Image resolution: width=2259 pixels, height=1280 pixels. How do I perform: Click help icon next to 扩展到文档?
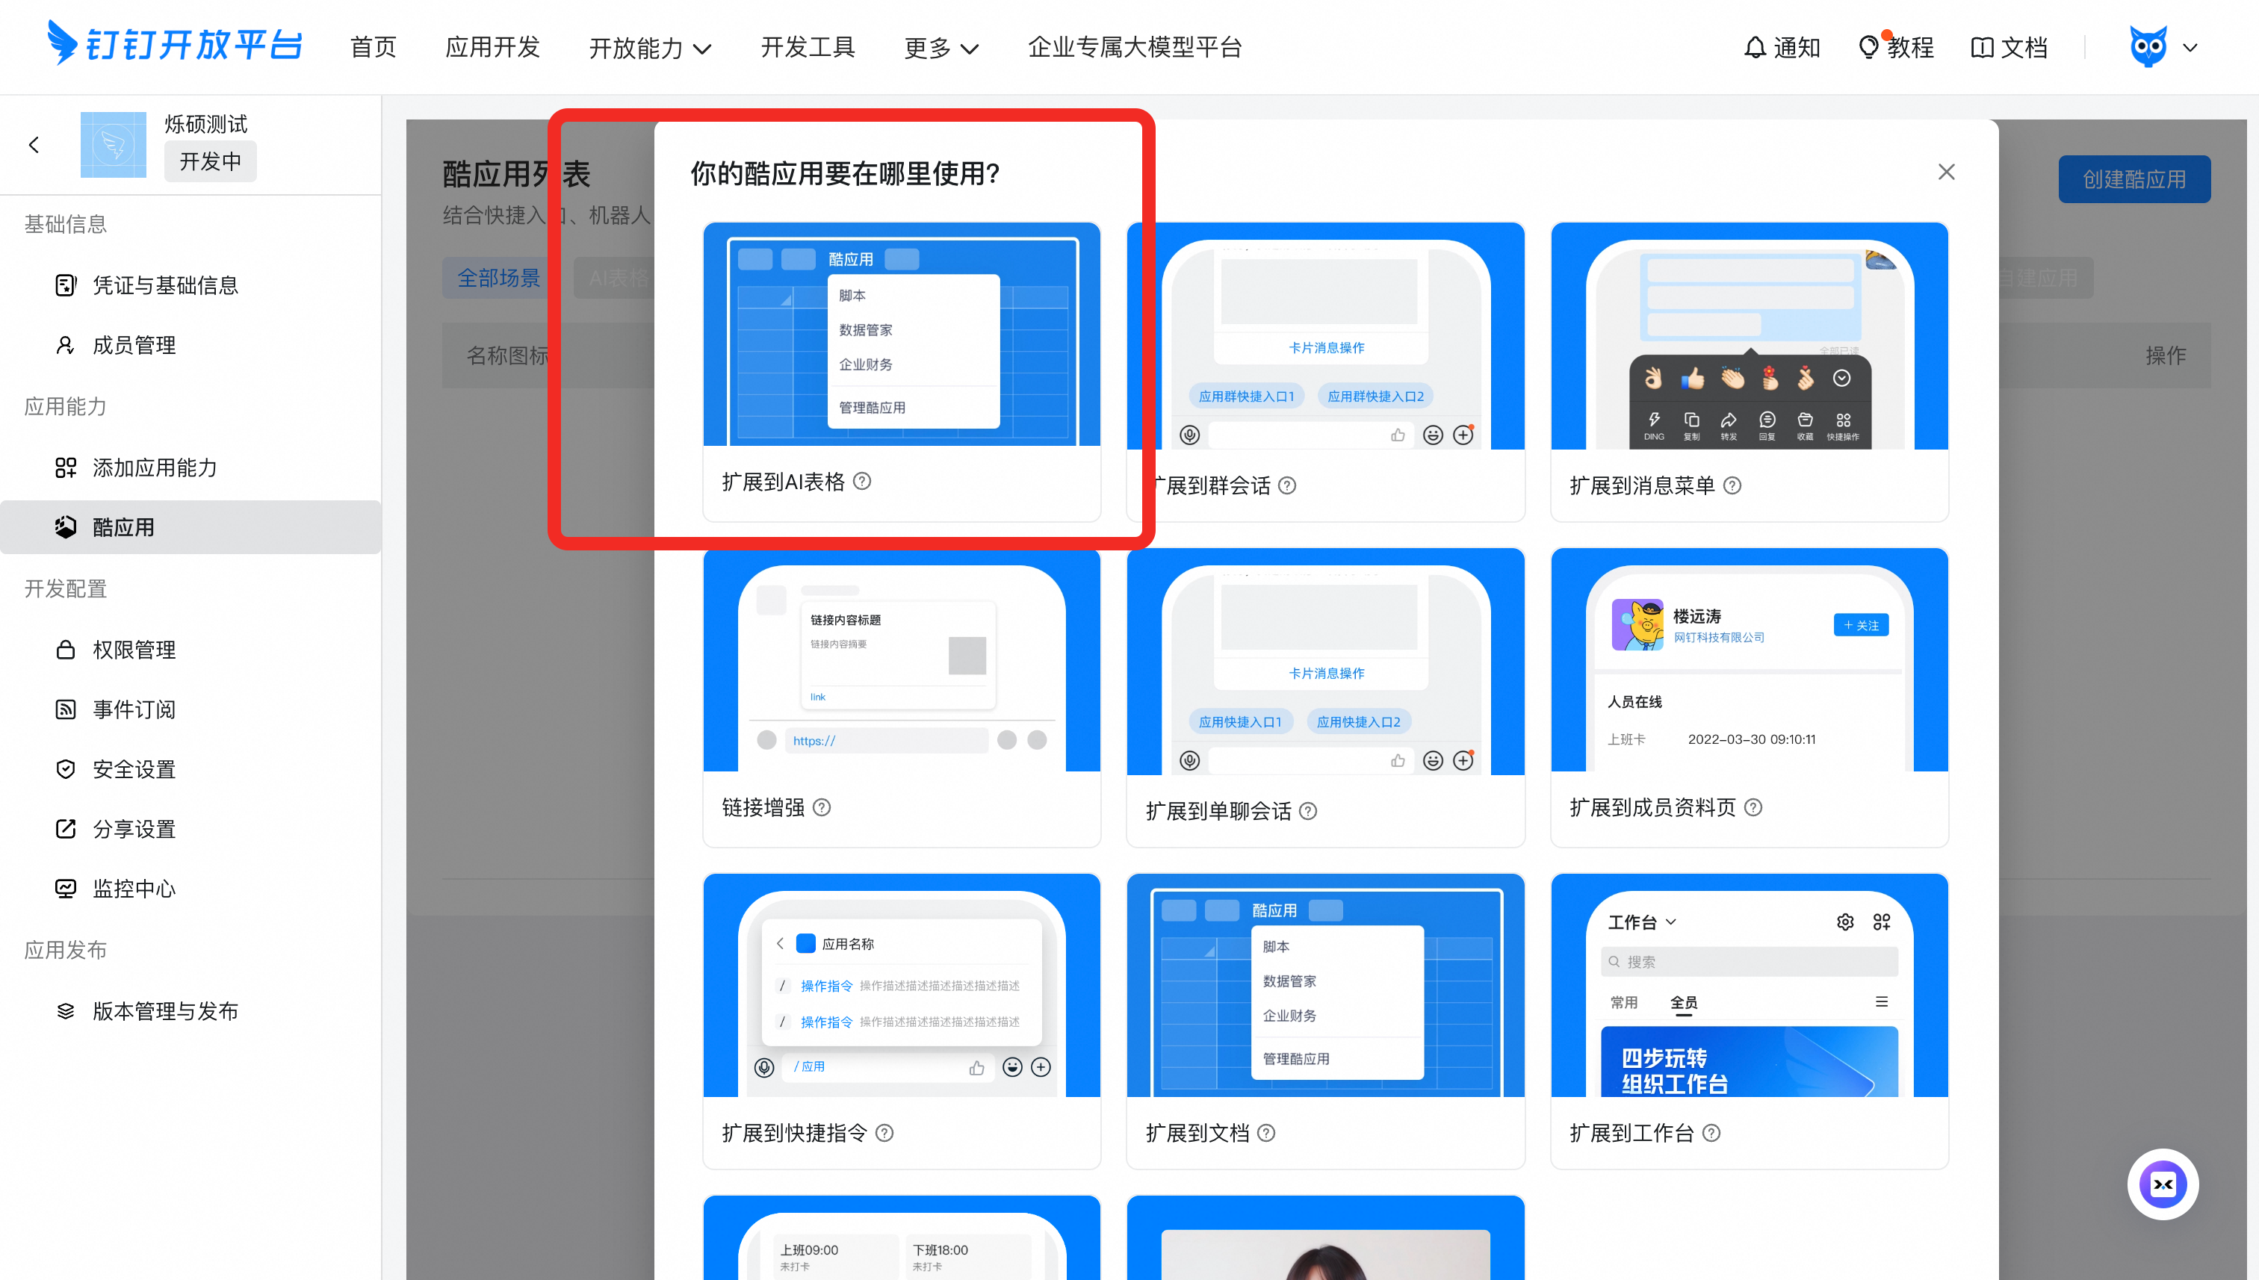coord(1266,1133)
